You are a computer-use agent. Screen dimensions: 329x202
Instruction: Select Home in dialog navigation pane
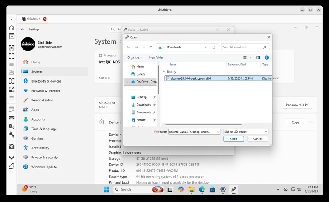tap(140, 67)
